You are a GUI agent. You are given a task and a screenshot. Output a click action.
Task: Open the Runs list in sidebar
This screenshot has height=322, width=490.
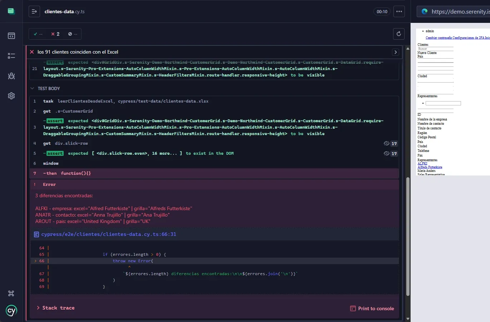(11, 56)
